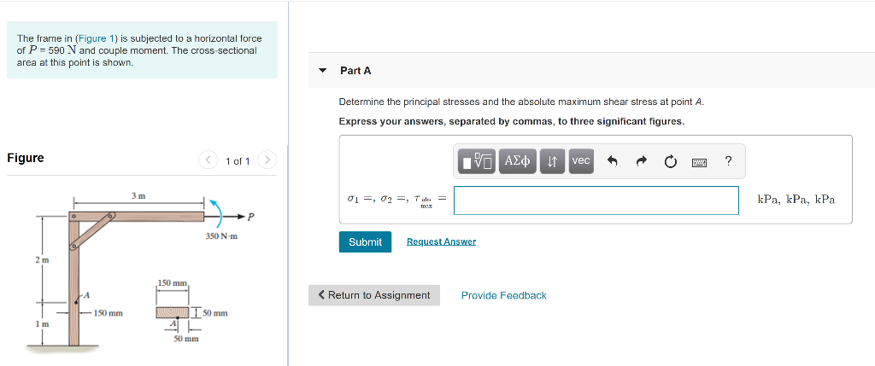Click the up-down arrows subscript button
Viewport: 875px width, 366px height.
tap(553, 161)
